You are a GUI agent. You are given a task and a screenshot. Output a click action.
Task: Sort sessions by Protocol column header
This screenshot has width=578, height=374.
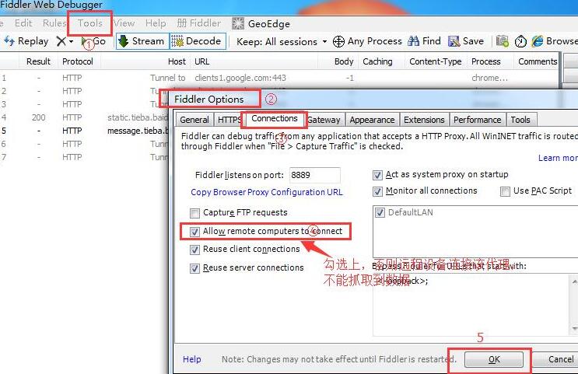click(x=78, y=61)
